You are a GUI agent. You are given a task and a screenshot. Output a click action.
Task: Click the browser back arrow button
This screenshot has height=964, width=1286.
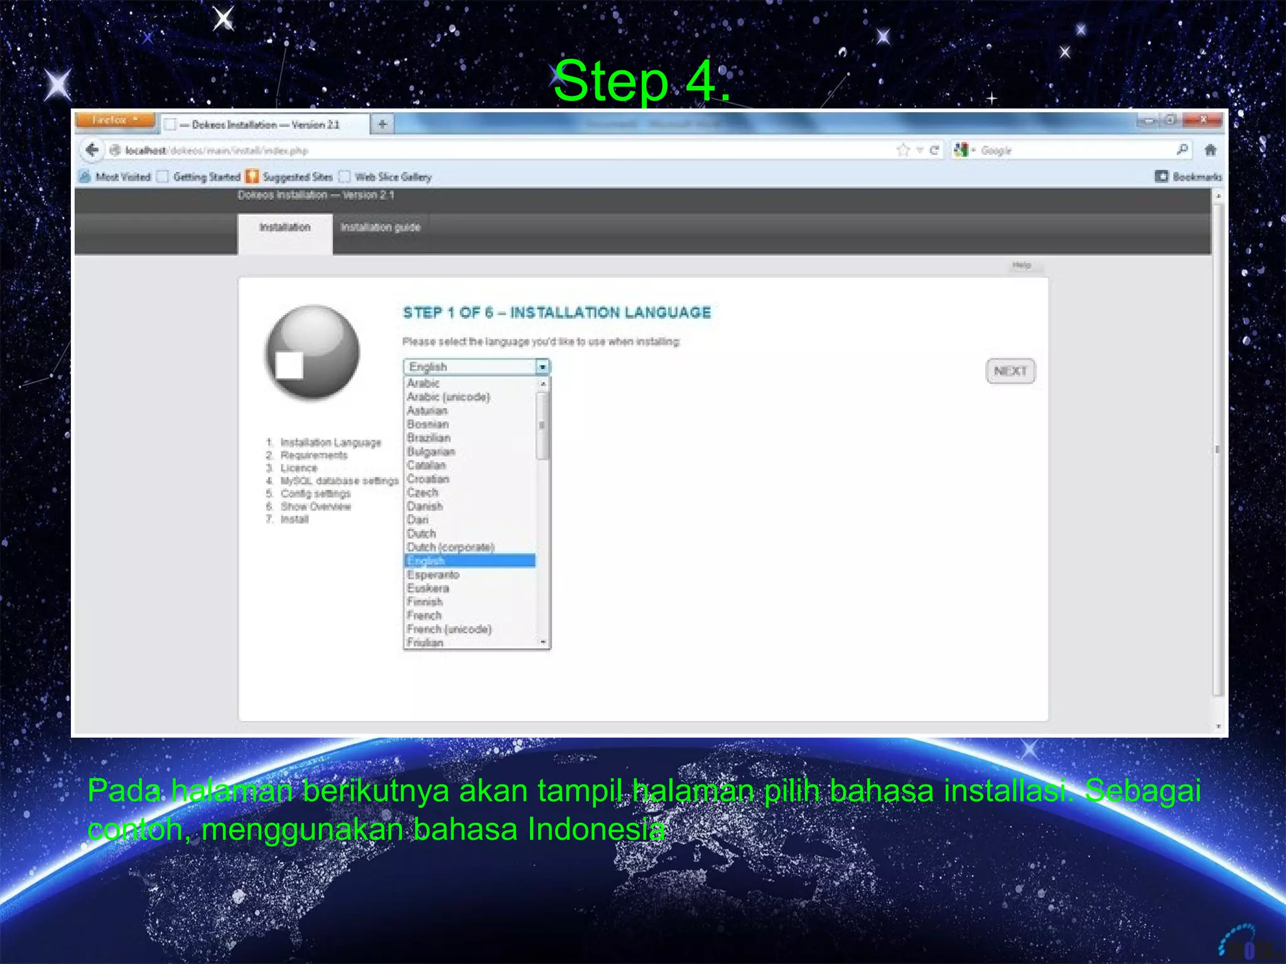(x=92, y=150)
